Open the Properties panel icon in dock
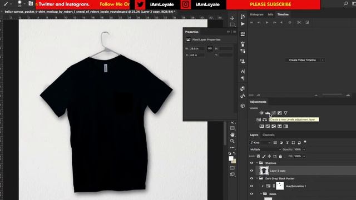Image resolution: width=356 pixels, height=200 pixels. [243, 34]
